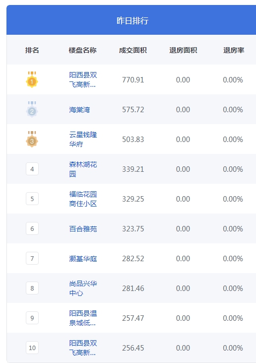Open the 福临花园商住小区 property link

coord(83,199)
